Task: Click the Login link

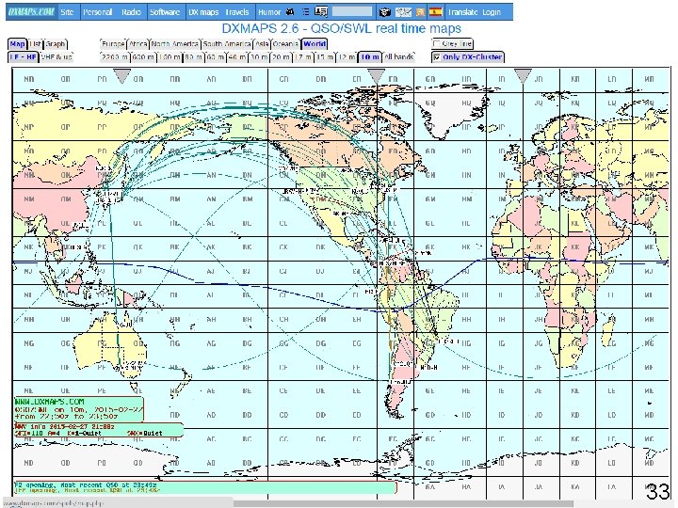Action: click(x=492, y=12)
